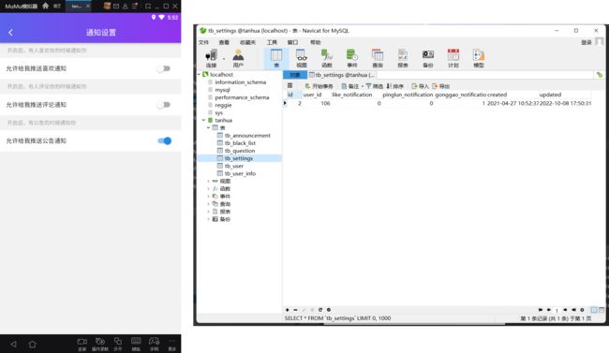Expand the 报表 node in the tree
This screenshot has height=353, width=609.
pyautogui.click(x=209, y=212)
